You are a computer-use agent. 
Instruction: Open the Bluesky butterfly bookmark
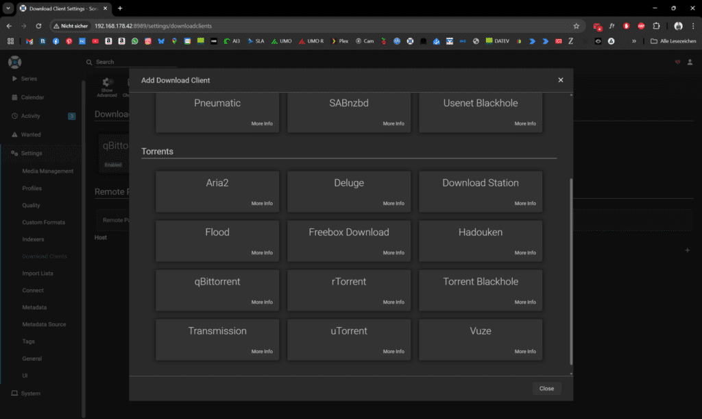(x=161, y=41)
